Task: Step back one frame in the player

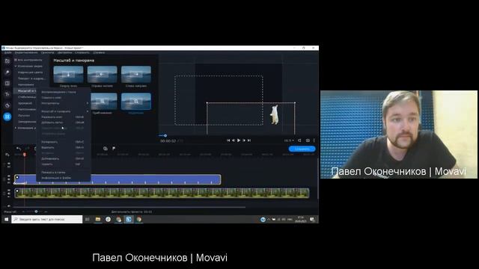Action: [234, 140]
